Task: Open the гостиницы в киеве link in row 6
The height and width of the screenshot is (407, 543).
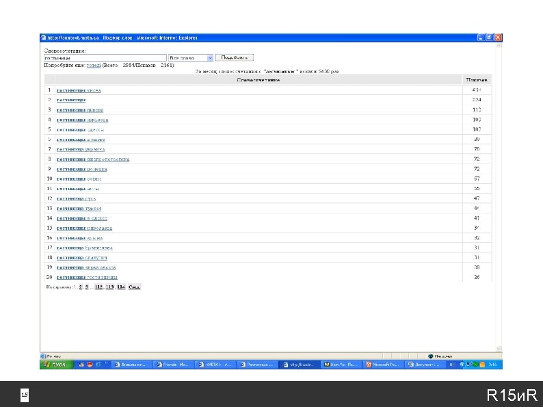Action: (x=81, y=140)
